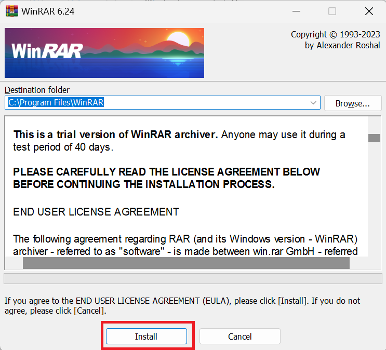
Task: Minimize the WinRAR 6.24 installer window
Action: tap(296, 11)
